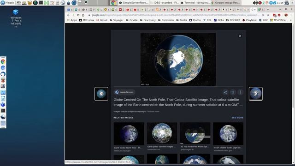Expand the Voyager bookmarks folder
295x166 pixels.
pos(117,20)
